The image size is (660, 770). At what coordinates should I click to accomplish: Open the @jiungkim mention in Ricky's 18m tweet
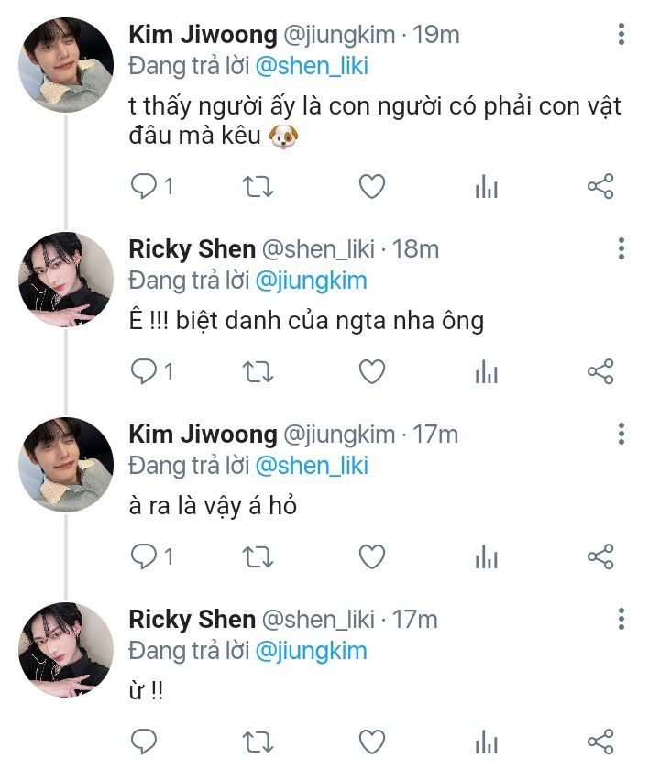point(311,280)
